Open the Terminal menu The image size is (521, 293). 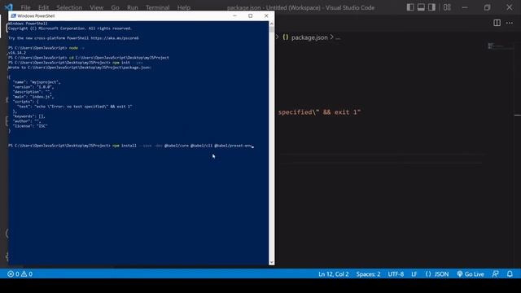[157, 7]
